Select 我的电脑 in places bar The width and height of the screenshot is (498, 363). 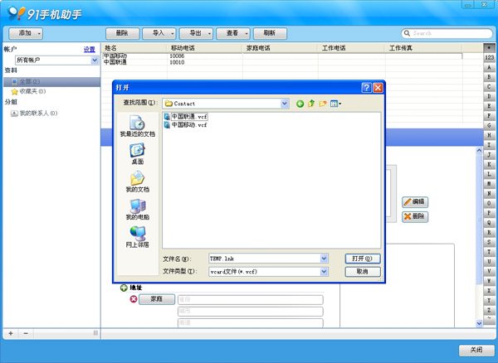138,209
